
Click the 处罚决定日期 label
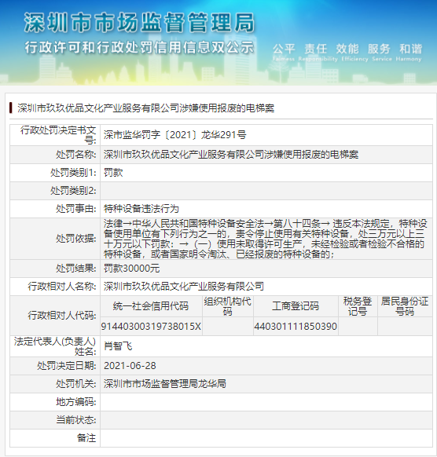67,366
